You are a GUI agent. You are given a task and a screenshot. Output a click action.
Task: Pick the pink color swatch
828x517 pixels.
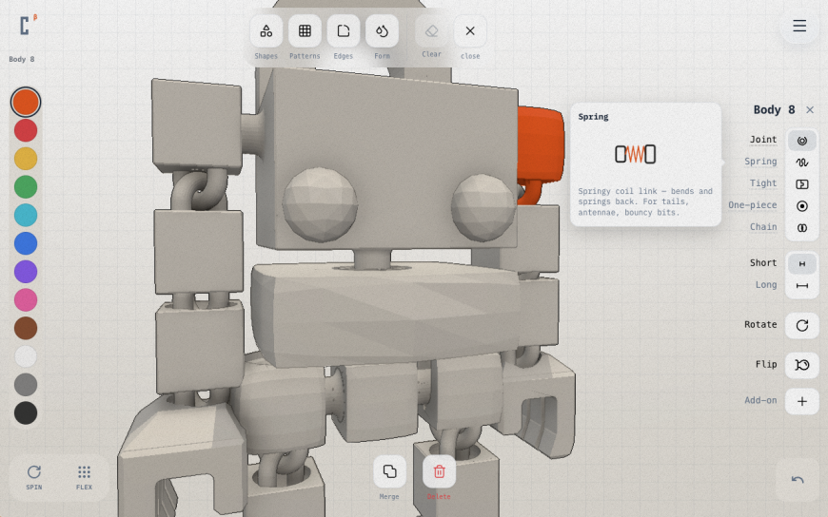tap(26, 299)
